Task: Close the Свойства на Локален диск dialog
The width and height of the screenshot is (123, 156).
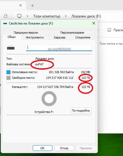Action: point(94,23)
